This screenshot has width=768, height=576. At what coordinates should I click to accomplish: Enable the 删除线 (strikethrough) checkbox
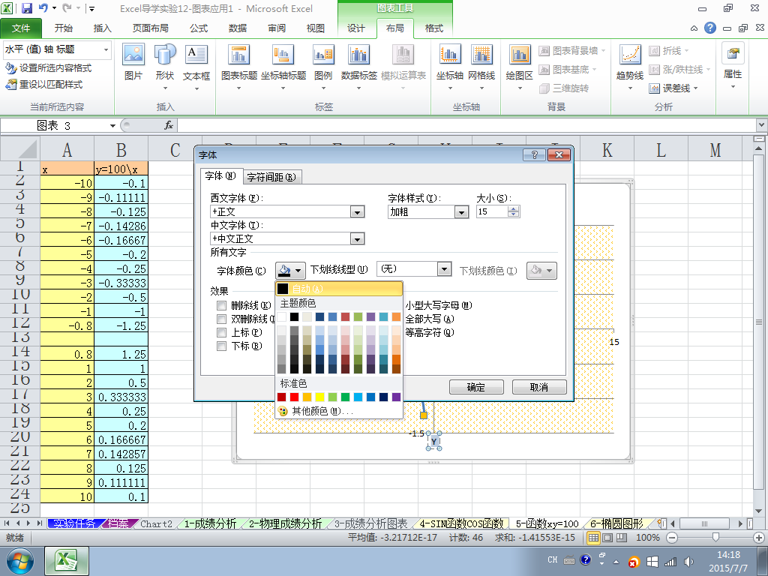[221, 306]
